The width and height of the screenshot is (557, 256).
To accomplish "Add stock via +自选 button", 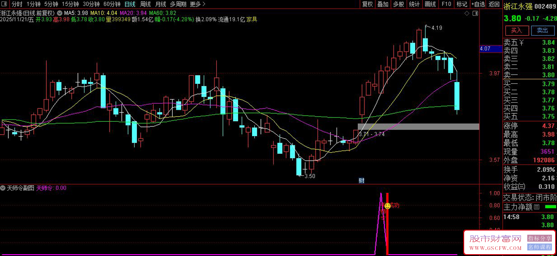I will point(478,4).
